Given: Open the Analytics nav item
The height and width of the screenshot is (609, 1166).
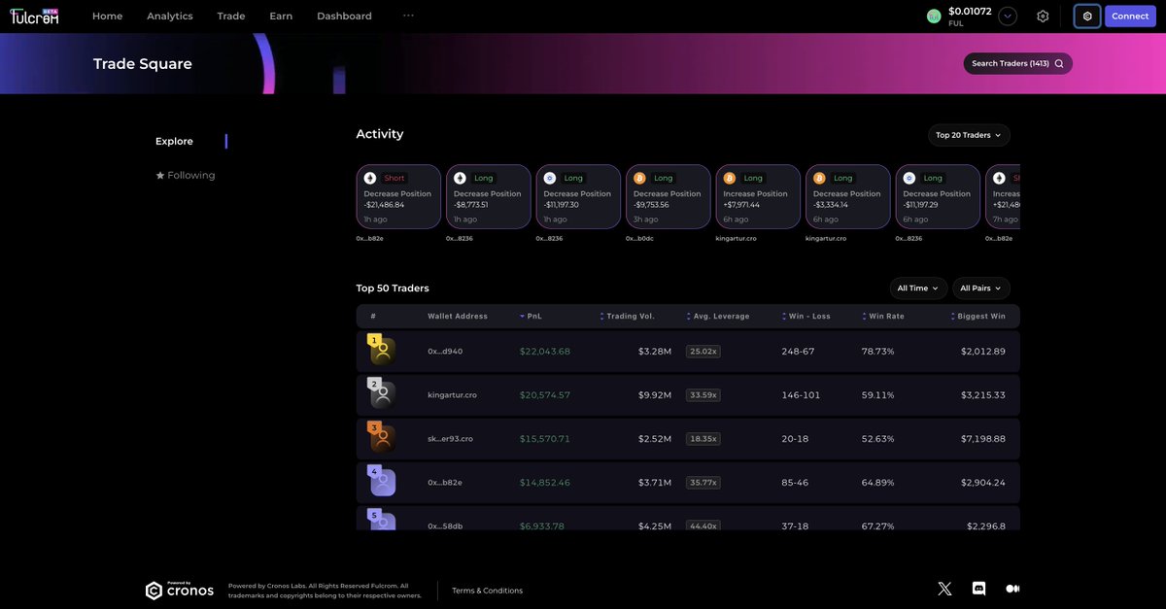Looking at the screenshot, I should tap(170, 16).
